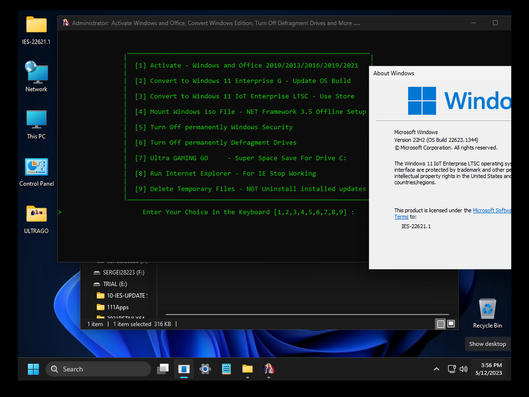Click the Version 22H2 OS Build text

point(436,140)
